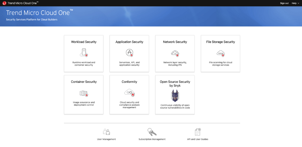Expand the Help dropdown menu
The width and height of the screenshot is (302, 147).
click(x=295, y=3)
